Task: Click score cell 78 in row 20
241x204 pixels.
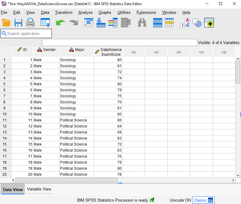Action: (108, 174)
